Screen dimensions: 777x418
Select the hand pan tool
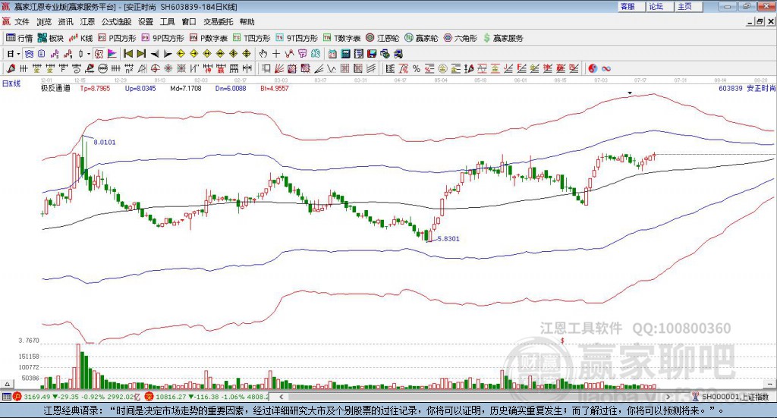click(263, 54)
